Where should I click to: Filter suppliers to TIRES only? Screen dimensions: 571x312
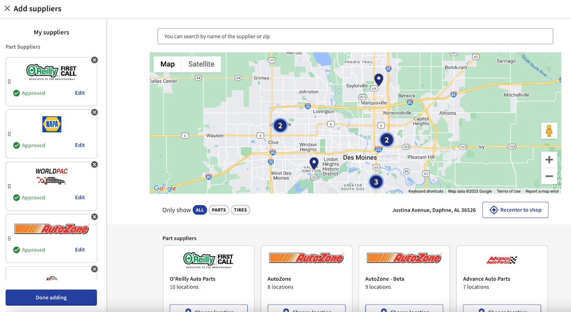click(240, 210)
